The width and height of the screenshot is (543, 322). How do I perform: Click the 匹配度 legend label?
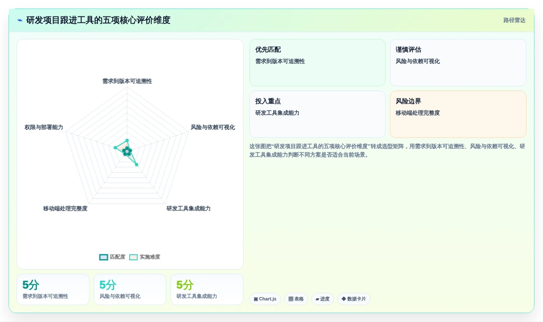(118, 257)
